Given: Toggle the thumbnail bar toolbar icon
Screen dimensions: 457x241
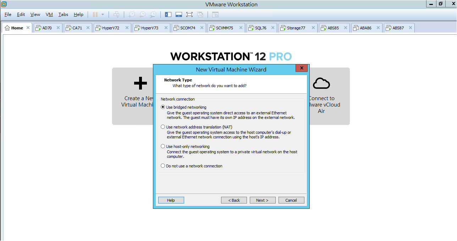Looking at the screenshot, I should click(x=179, y=15).
